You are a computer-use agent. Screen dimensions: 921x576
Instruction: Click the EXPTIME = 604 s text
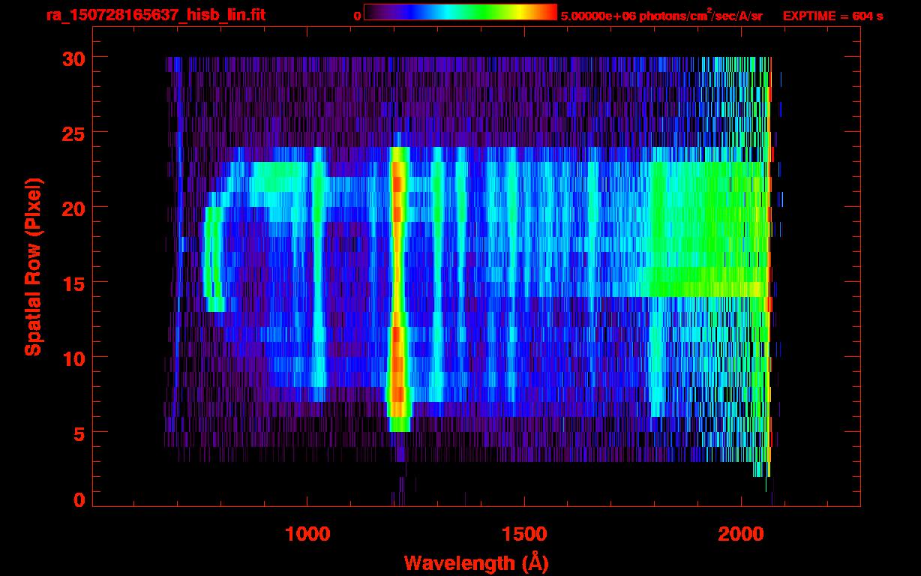832,16
